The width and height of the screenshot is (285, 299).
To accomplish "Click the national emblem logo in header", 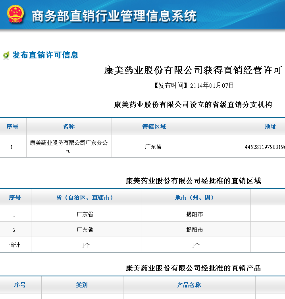I will (x=15, y=15).
